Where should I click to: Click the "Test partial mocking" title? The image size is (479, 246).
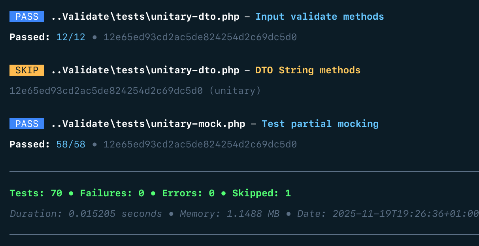click(320, 124)
